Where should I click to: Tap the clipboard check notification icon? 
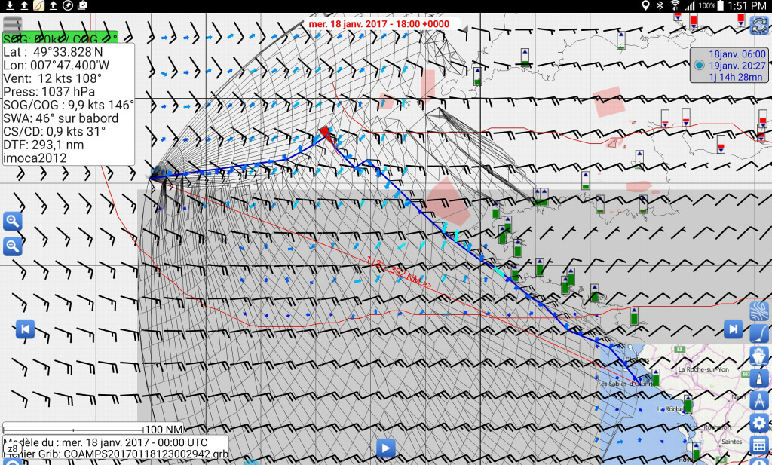point(83,5)
